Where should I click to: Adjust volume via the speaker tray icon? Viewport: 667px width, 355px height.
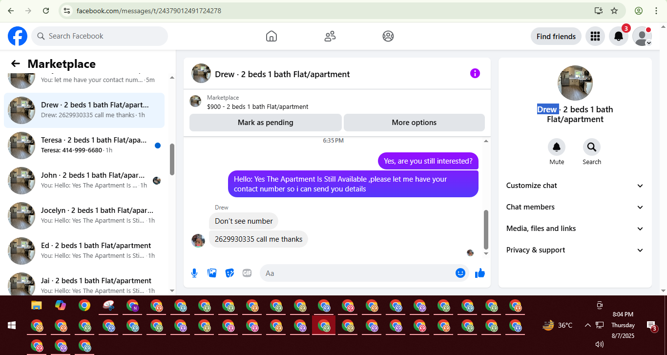point(600,344)
